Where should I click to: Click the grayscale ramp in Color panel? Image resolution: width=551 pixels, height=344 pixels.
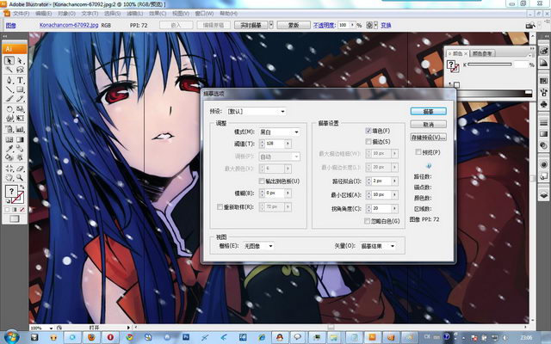tap(495, 93)
